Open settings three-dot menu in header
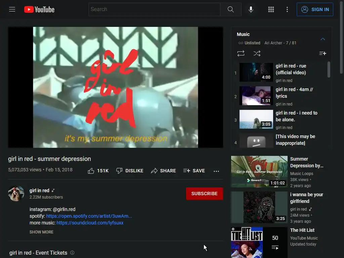Image resolution: width=344 pixels, height=258 pixels. click(x=287, y=9)
